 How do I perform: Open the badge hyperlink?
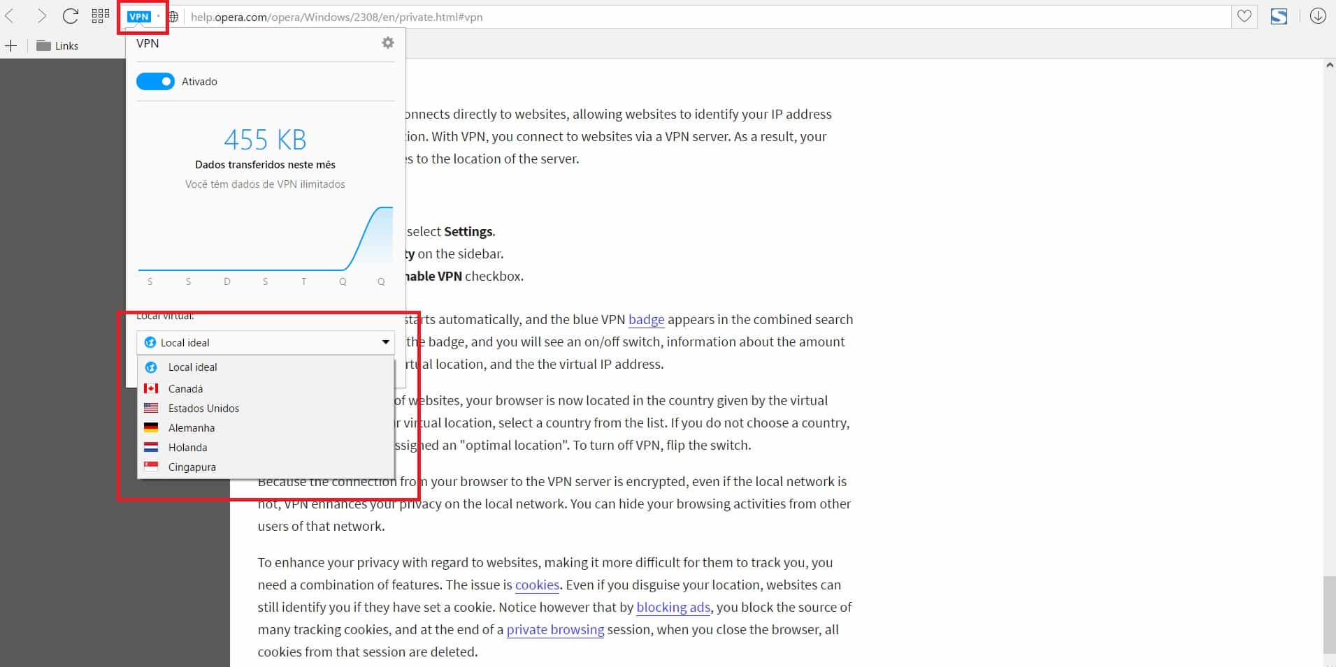pos(646,320)
